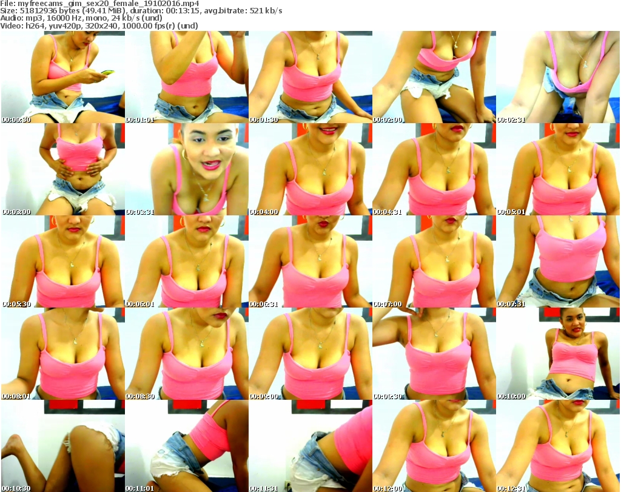Viewport: 621px width, 492px height.
Task: Open the frame at 00:06:31
Action: [x=310, y=261]
